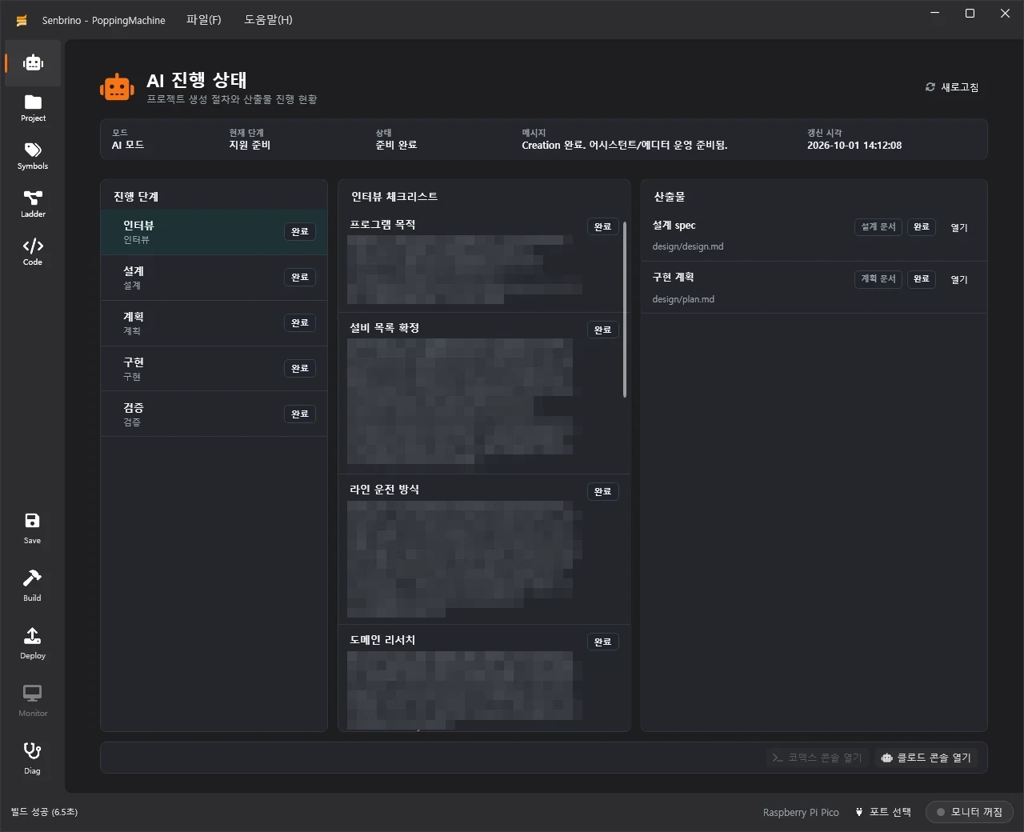
Task: Click the 지원 준비 current stage value
Action: pos(250,146)
